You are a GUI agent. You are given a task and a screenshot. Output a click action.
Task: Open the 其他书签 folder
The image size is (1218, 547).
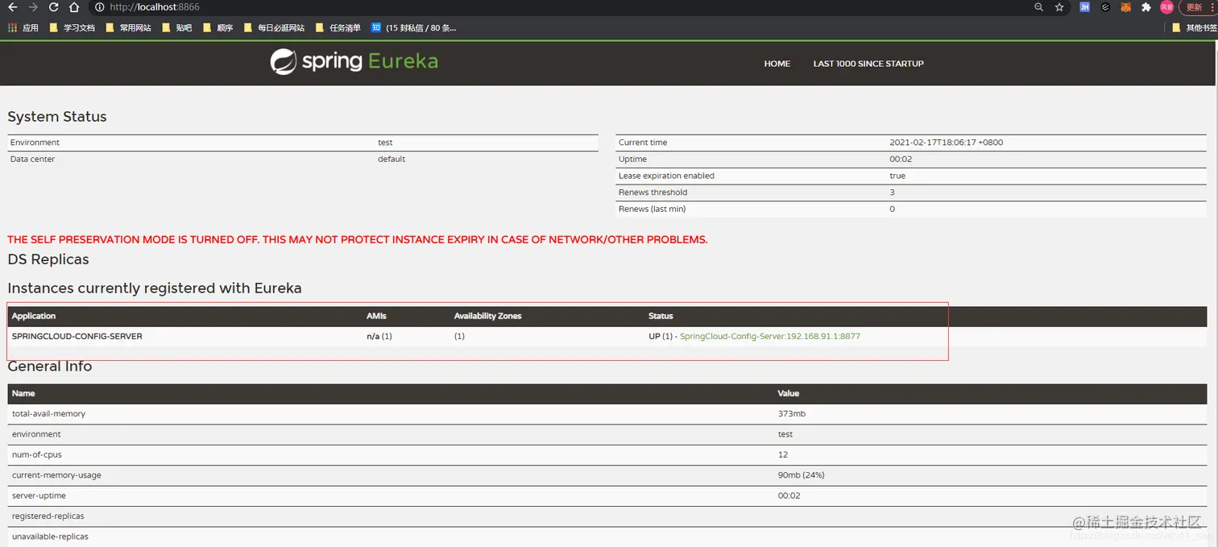[x=1195, y=27]
